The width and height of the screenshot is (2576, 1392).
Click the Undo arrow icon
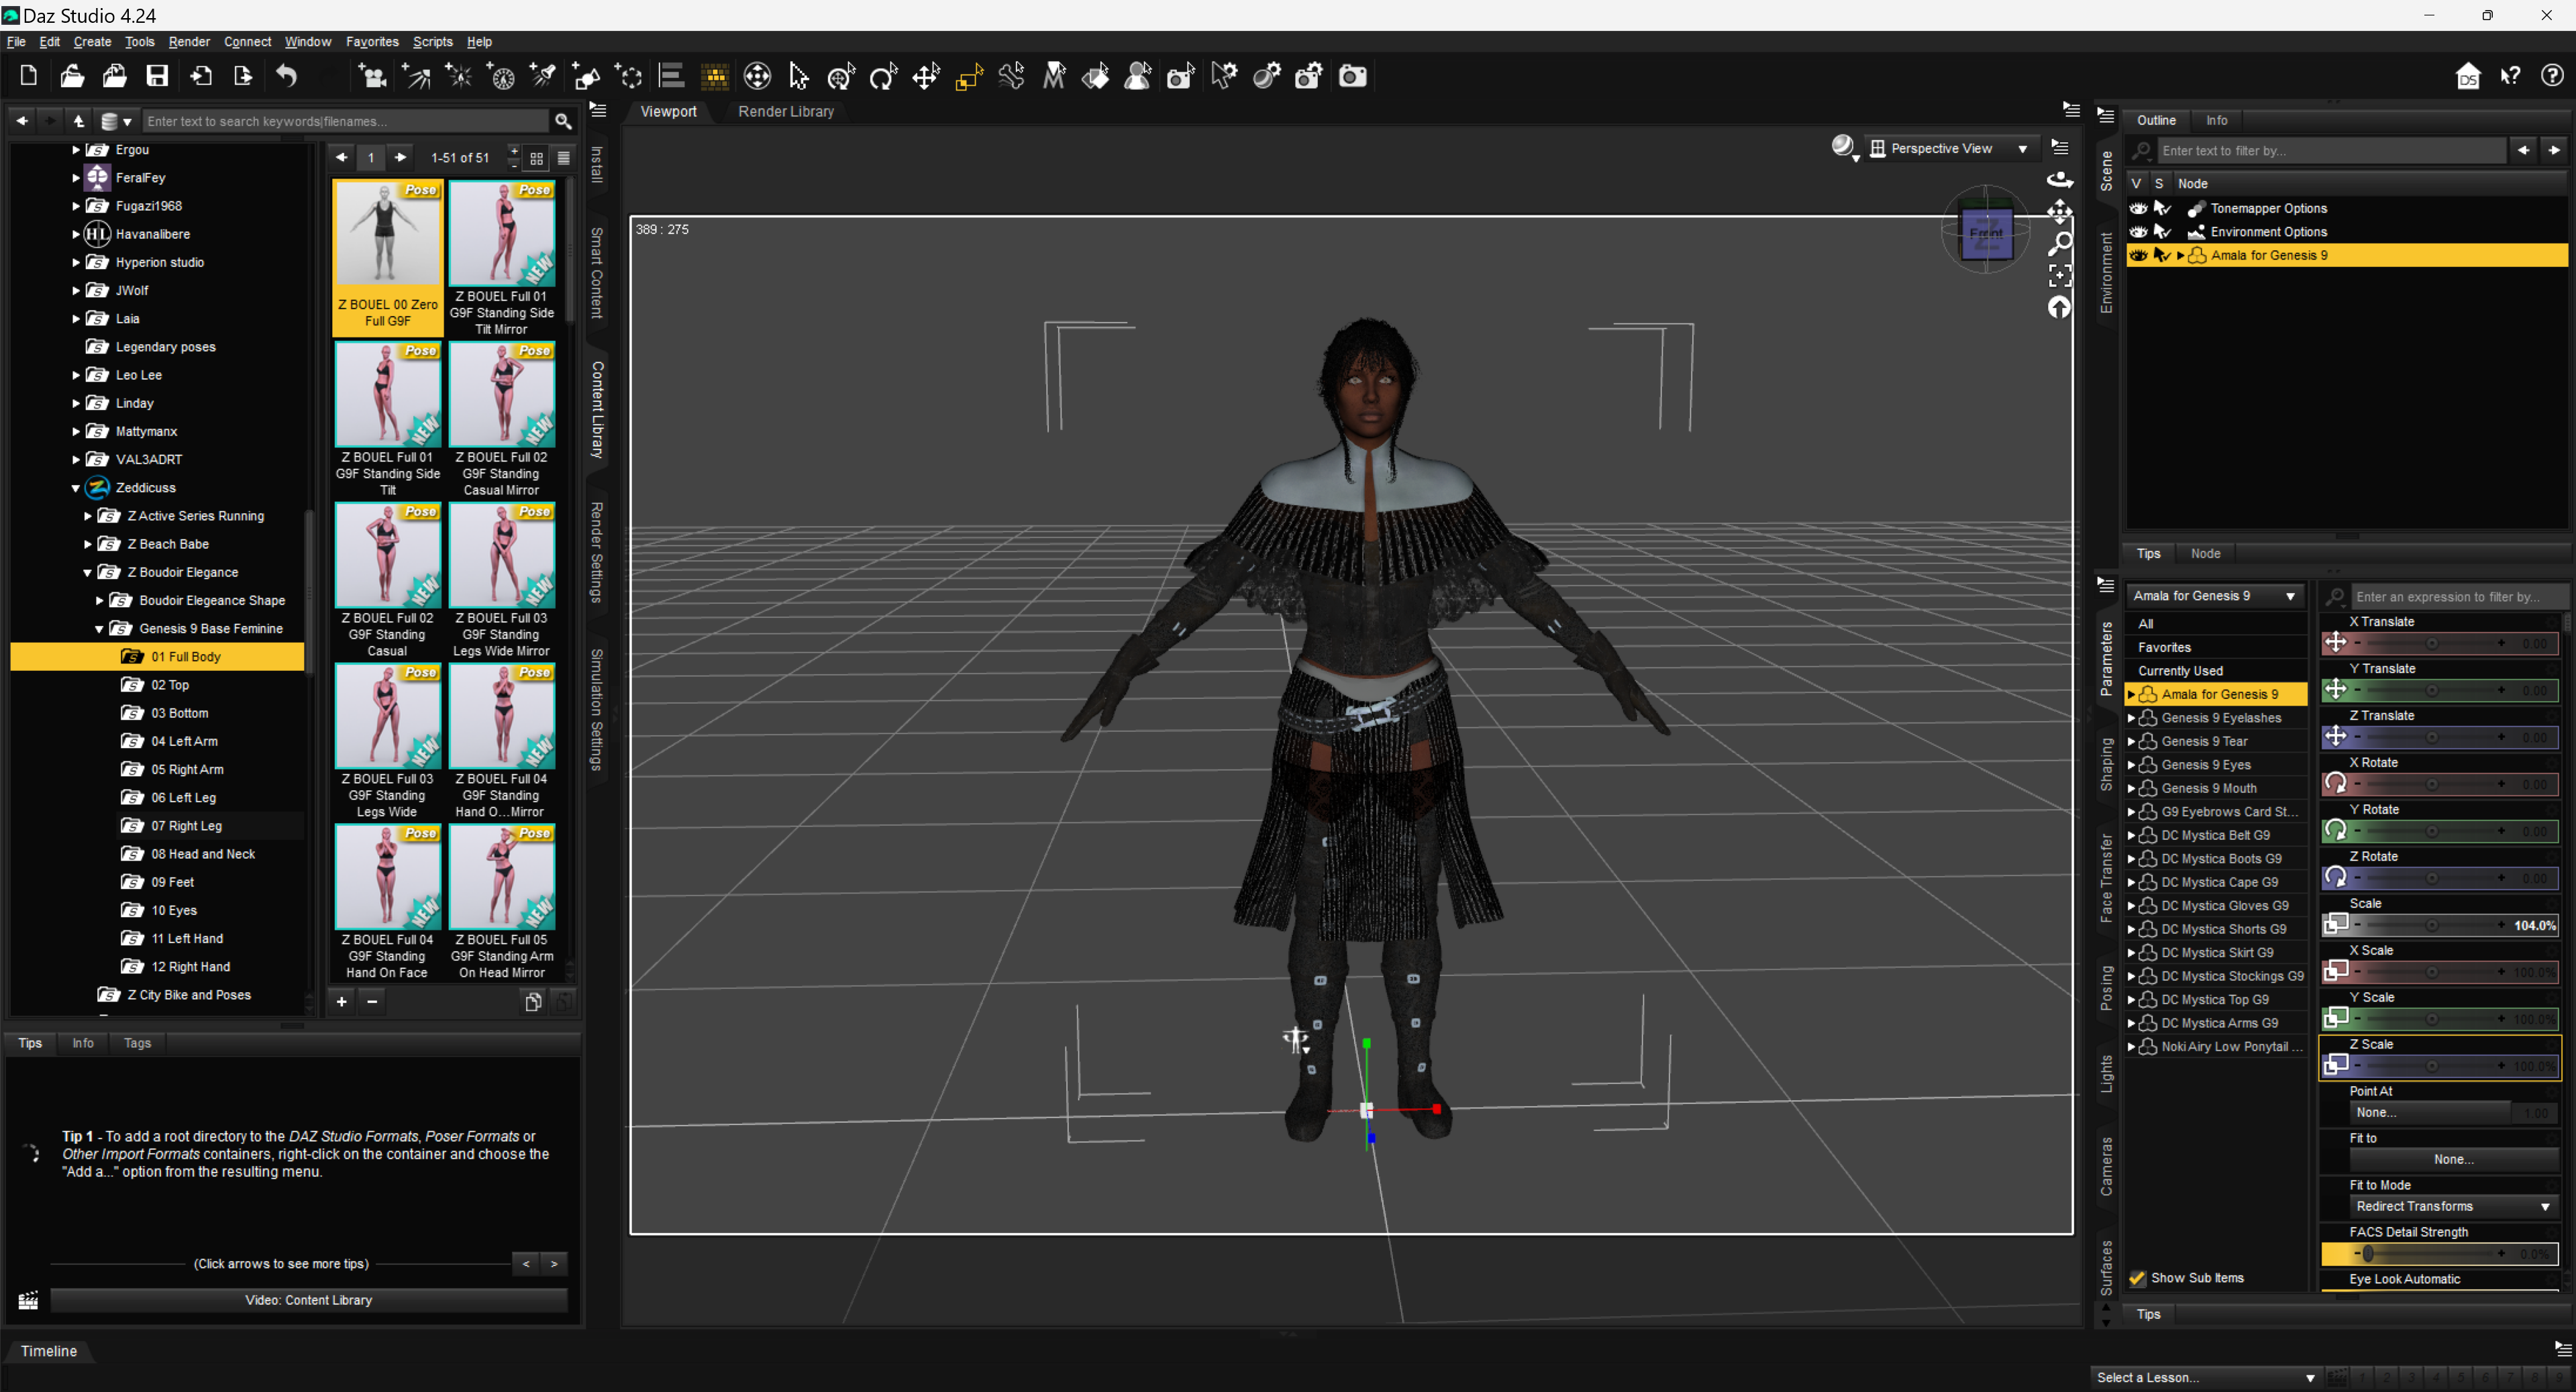click(287, 76)
